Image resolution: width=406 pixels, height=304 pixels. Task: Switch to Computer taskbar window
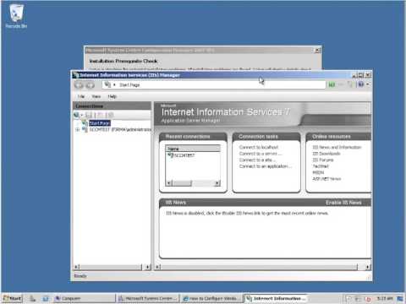(84, 298)
